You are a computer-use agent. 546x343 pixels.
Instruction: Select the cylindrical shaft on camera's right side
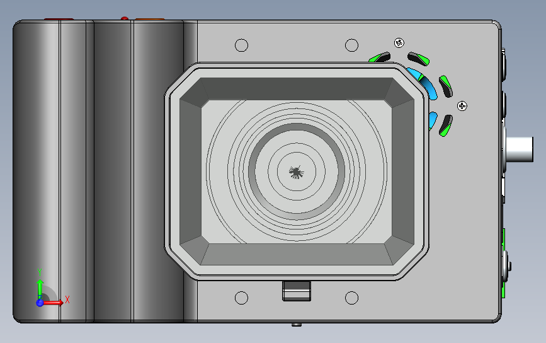click(519, 149)
